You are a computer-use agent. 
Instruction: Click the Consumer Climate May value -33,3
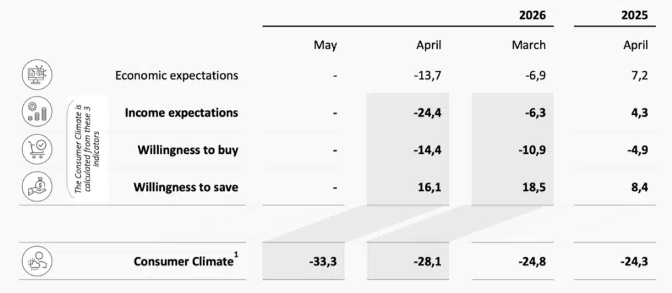click(323, 261)
